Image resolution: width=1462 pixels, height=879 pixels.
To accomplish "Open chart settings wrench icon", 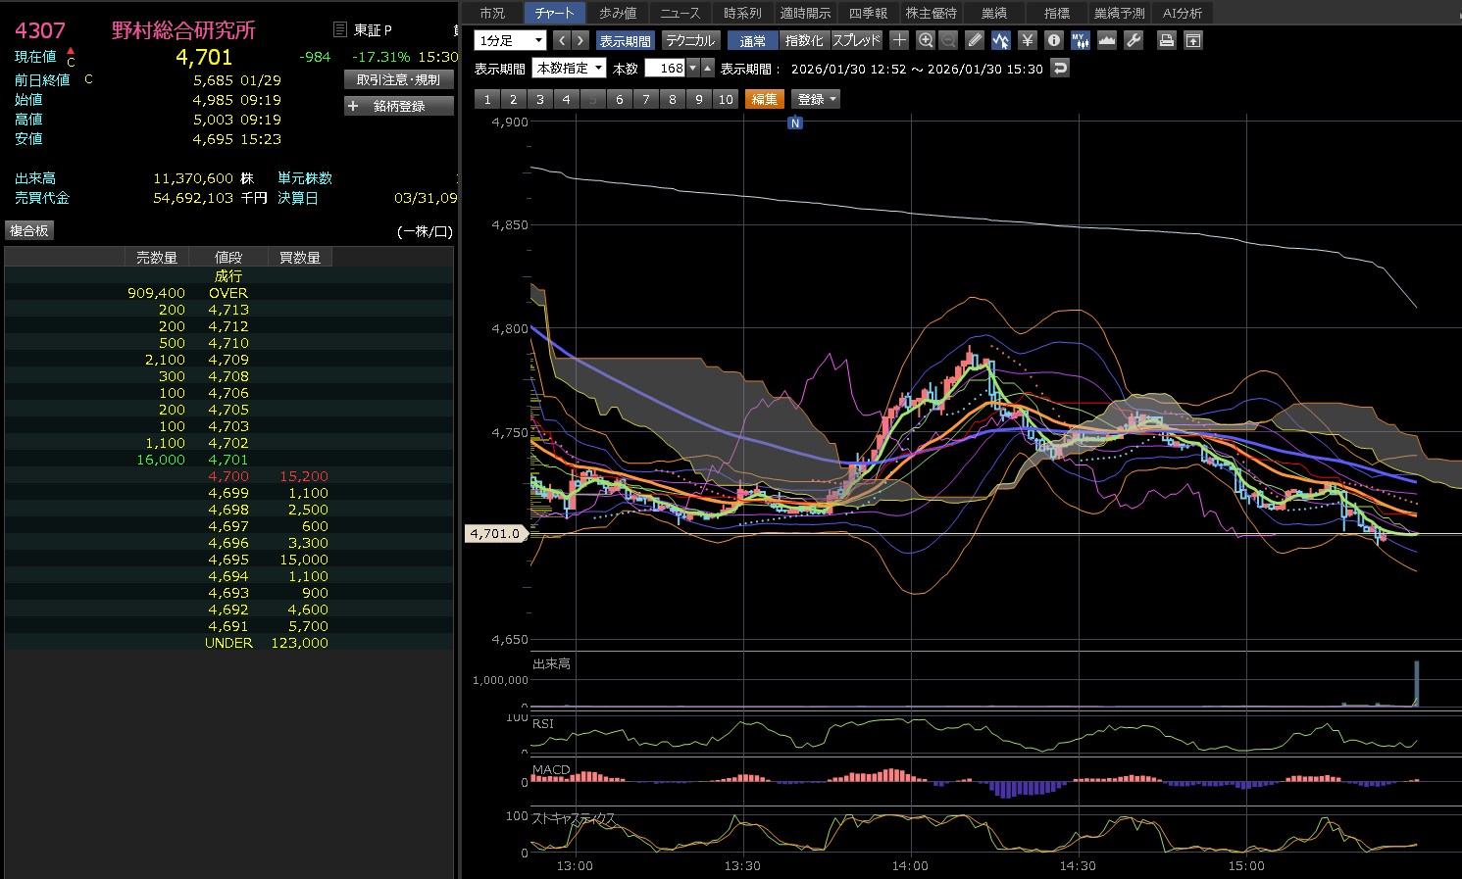I will pyautogui.click(x=1134, y=40).
